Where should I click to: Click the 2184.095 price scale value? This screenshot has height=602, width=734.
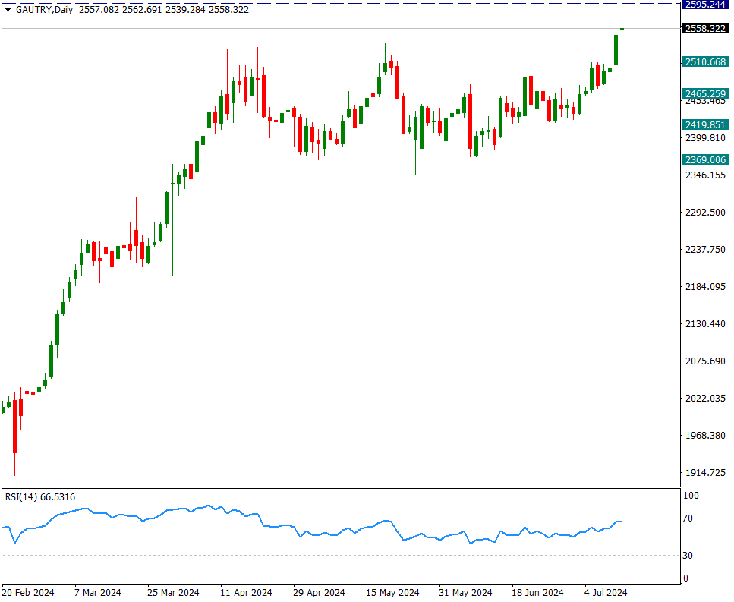click(705, 286)
